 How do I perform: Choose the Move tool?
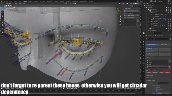[x=2, y=16]
